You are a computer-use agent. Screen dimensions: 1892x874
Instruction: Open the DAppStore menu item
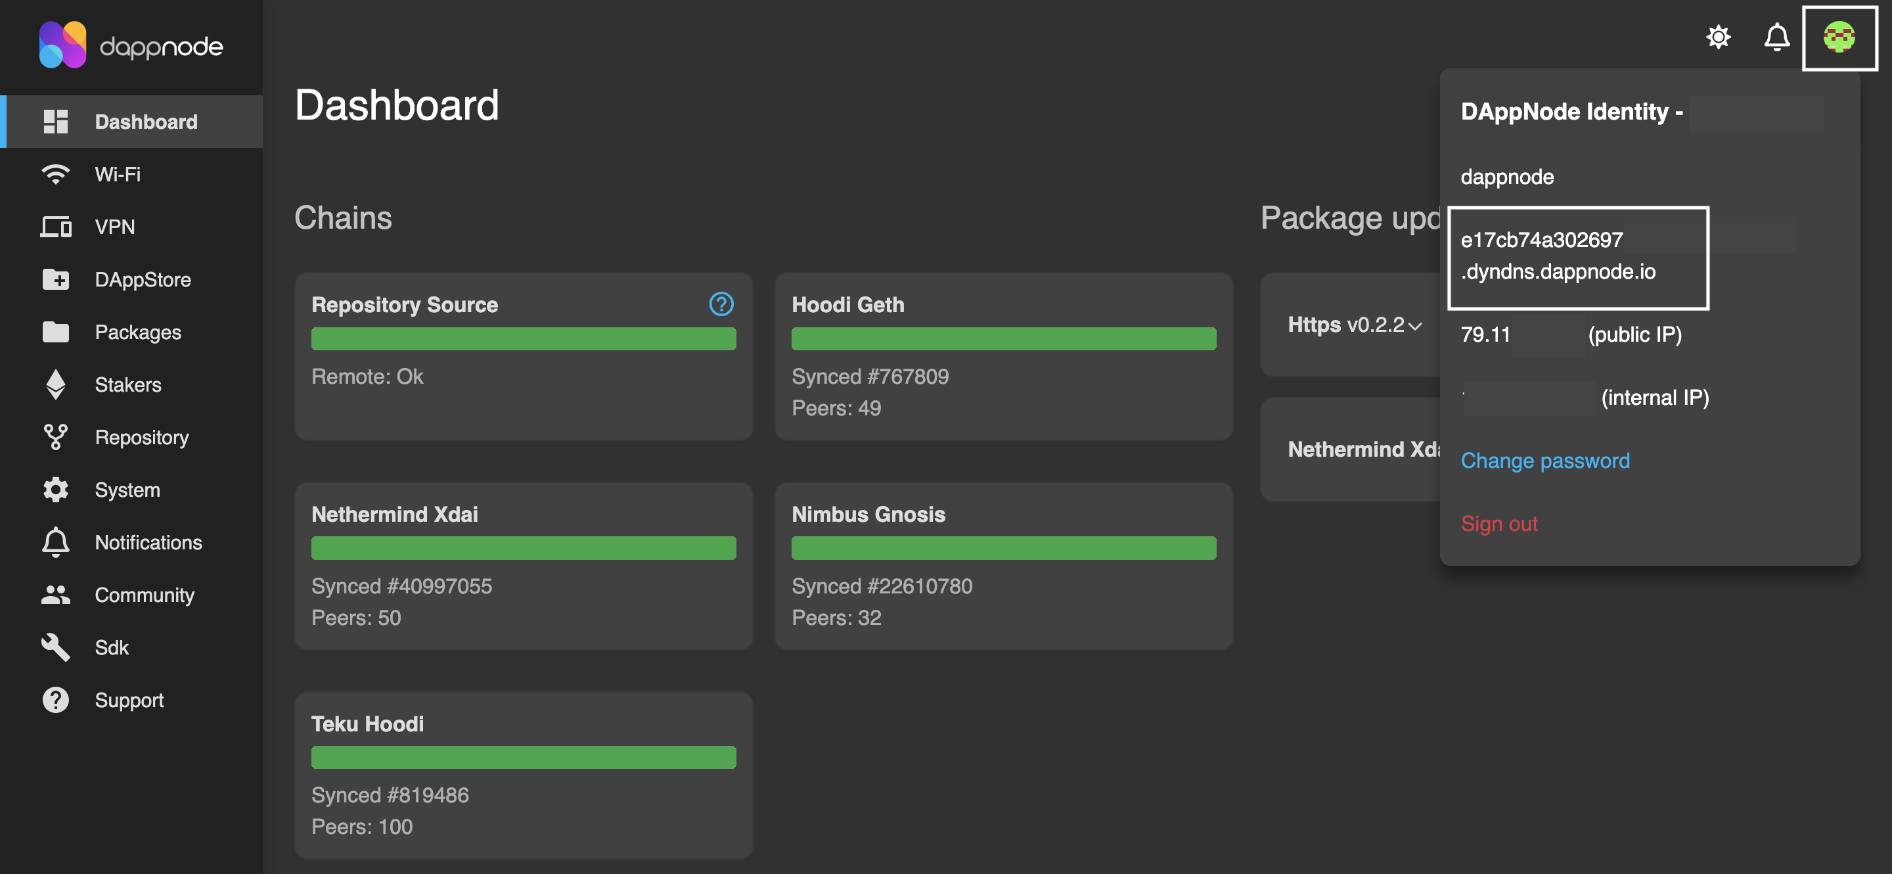tap(143, 279)
